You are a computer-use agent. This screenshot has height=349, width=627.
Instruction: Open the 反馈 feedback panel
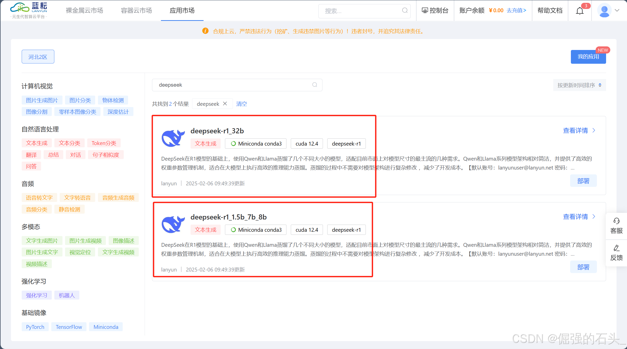tap(616, 253)
